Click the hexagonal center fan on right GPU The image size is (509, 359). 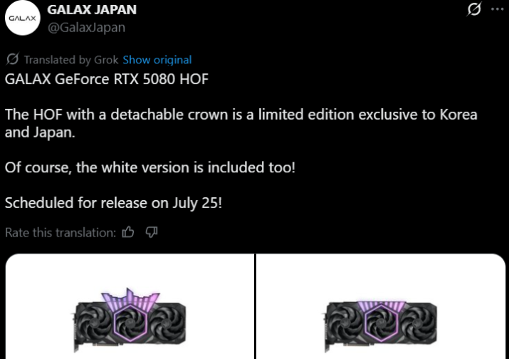(x=381, y=323)
